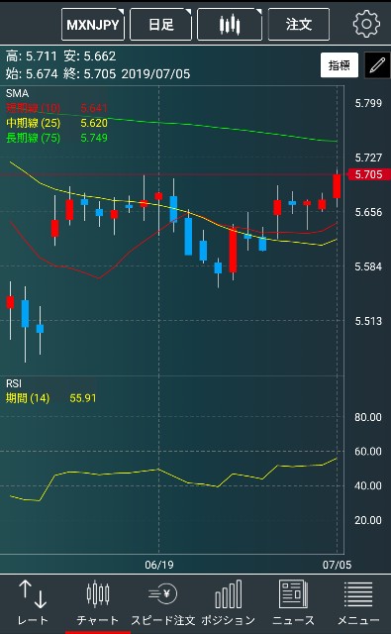The height and width of the screenshot is (634, 391).
Task: Select the 長期線 (75) SMA legend entry
Action: click(x=57, y=138)
